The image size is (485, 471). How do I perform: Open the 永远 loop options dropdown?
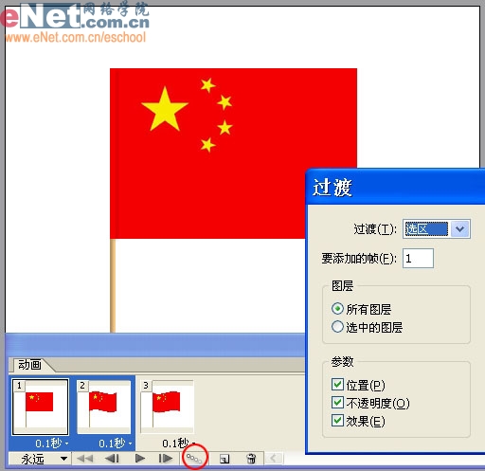[39, 459]
